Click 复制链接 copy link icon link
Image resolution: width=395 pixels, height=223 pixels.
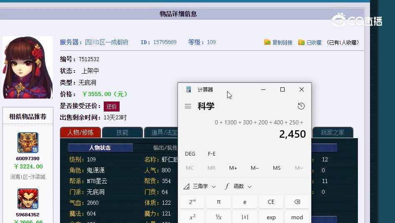tap(278, 42)
